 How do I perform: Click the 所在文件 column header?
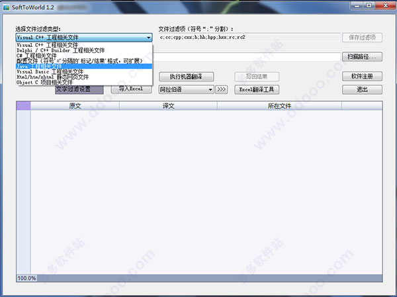pos(279,106)
